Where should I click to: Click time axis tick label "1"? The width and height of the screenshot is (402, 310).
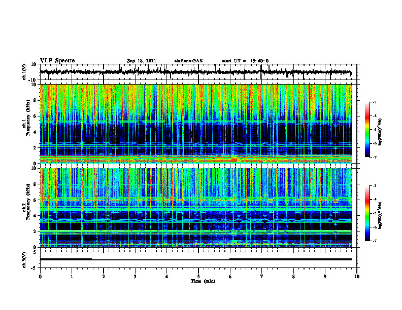[x=72, y=277]
